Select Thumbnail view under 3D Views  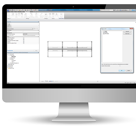tap(14, 60)
